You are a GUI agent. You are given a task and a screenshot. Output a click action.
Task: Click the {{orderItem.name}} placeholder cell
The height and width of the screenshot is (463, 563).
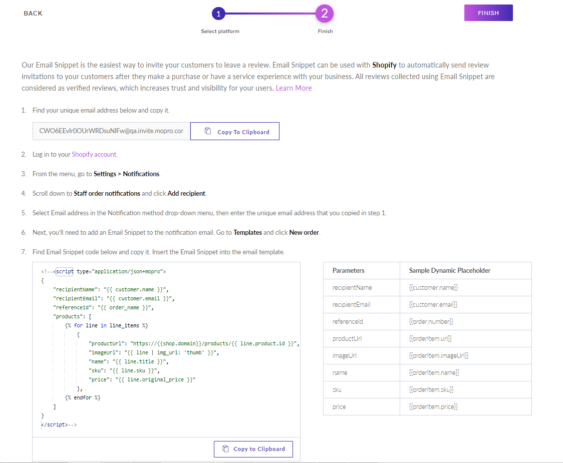(x=466, y=372)
